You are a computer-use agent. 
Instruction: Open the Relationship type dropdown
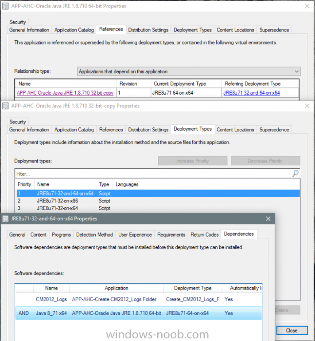(x=189, y=71)
